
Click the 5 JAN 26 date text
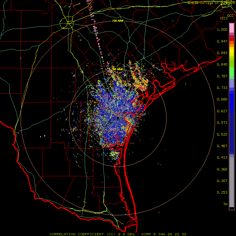click(163, 234)
